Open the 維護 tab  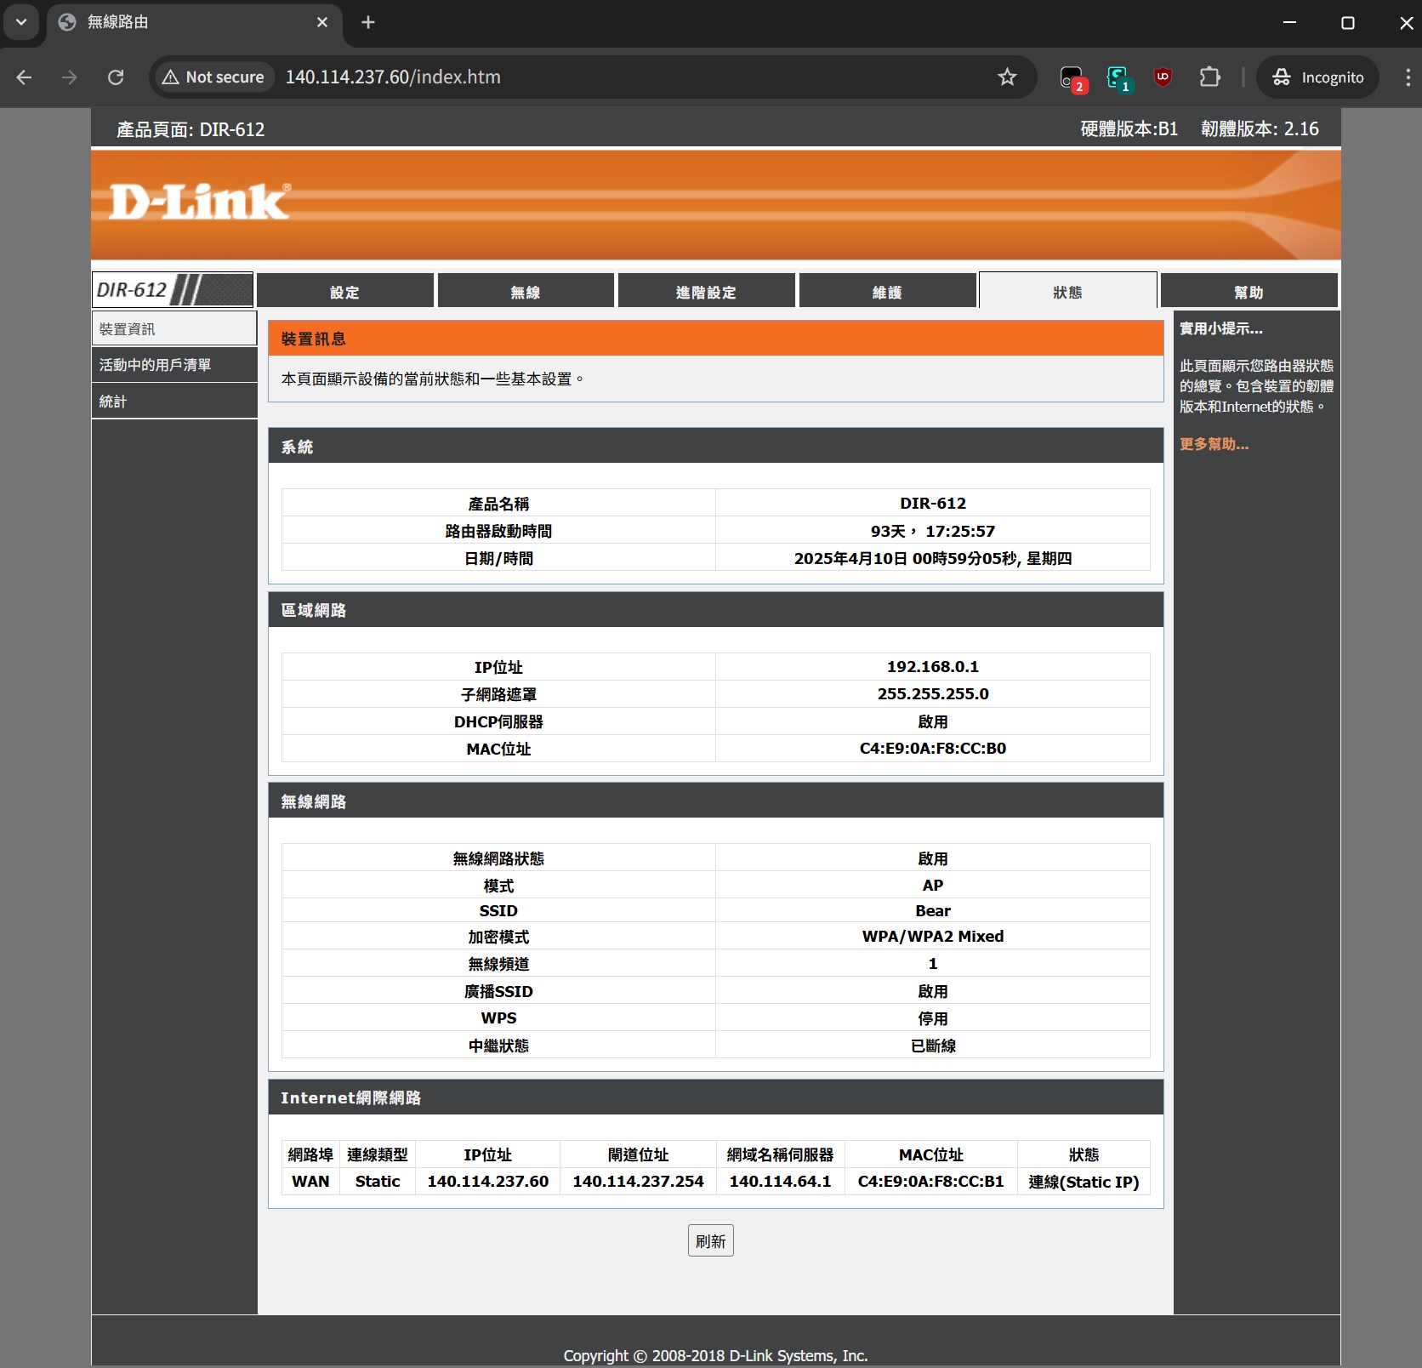[x=887, y=292]
